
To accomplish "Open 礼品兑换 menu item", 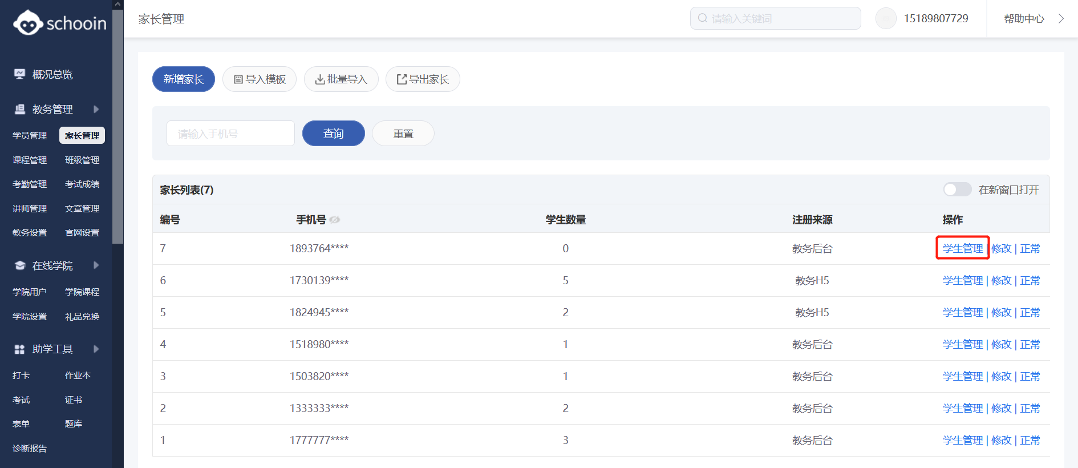I will point(82,317).
